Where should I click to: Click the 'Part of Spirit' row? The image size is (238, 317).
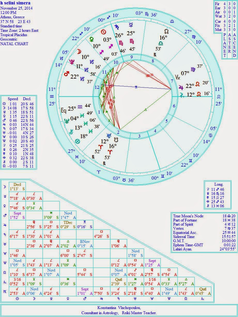(204, 224)
